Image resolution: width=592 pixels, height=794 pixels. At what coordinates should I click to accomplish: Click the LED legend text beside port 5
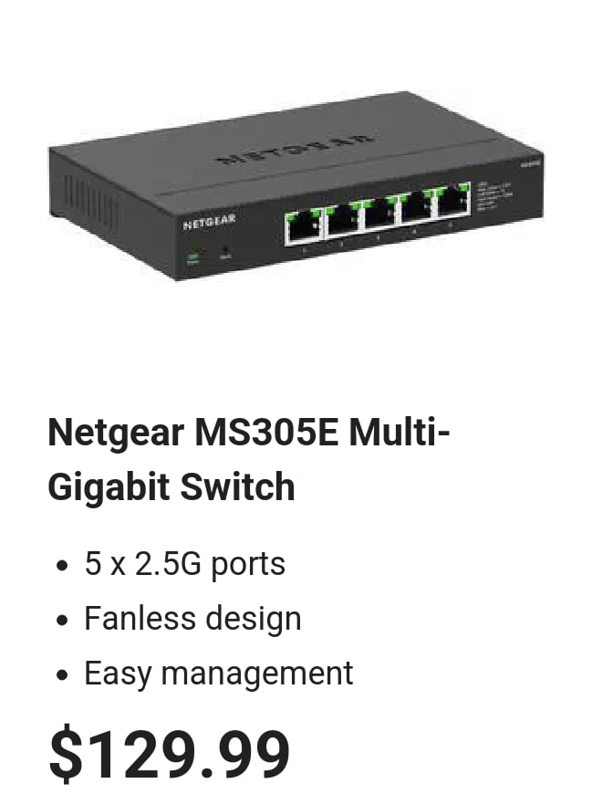coord(494,195)
